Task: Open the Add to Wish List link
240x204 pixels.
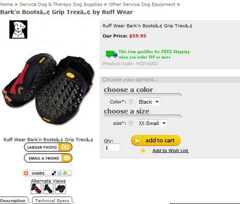Action: (170, 150)
